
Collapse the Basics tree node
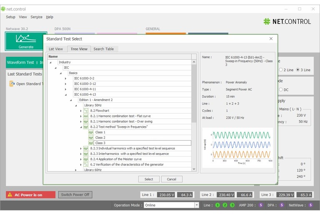click(x=60, y=73)
